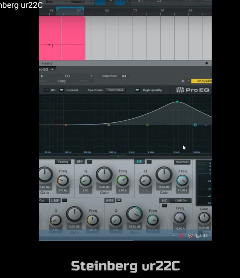Toggle the High quality option

pyautogui.click(x=137, y=90)
